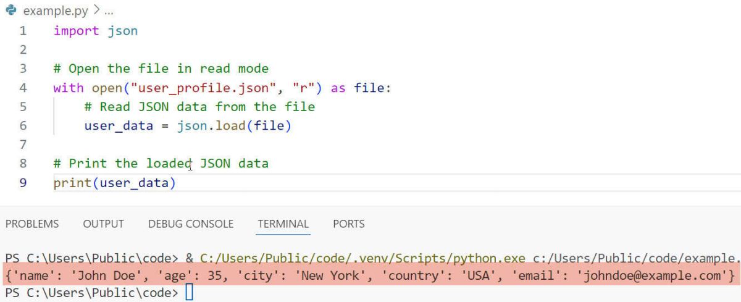Click the '# Print the loaded JSON data' comment
Screen dimensions: 741x302
[x=161, y=164]
